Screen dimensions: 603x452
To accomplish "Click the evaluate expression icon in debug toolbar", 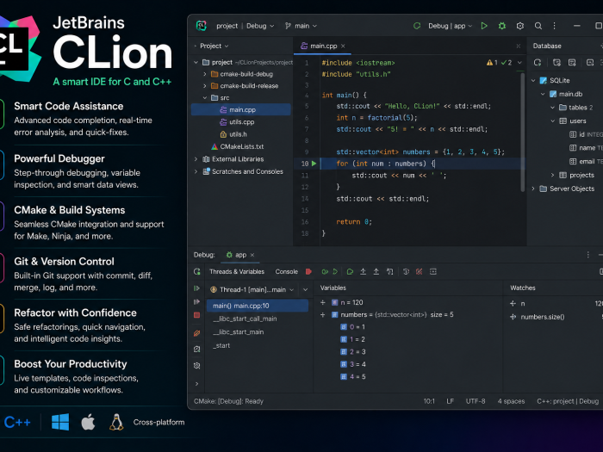I will (433, 272).
